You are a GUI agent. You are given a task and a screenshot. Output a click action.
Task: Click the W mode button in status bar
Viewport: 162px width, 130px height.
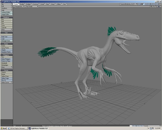131,126
